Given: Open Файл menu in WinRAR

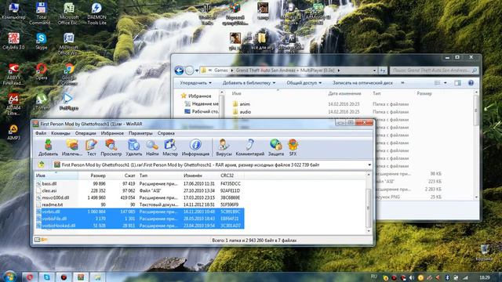Looking at the screenshot, I should coord(41,133).
